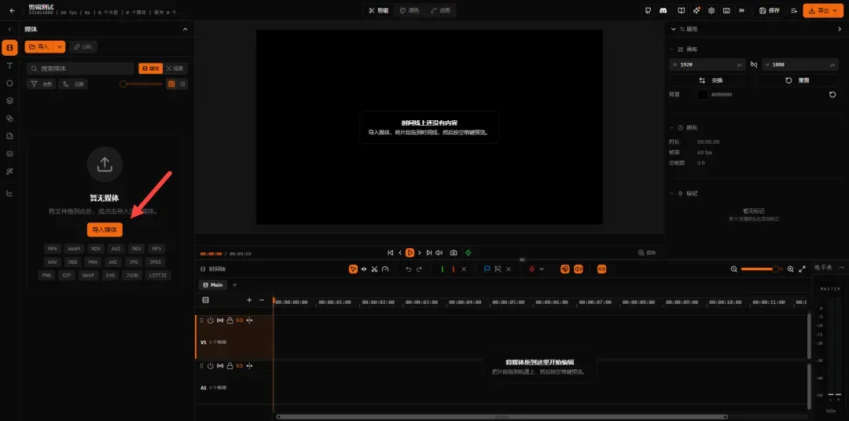Select the razor scissors tool in timeline toolbar
Image resolution: width=849 pixels, height=421 pixels.
click(374, 269)
